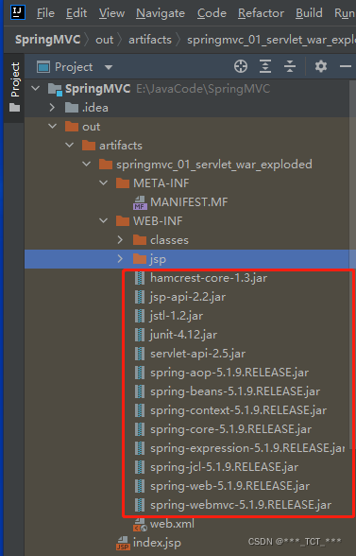Select spring-aop-5.1.9.RELEASE.jar
Viewport: 356px width, 556px height.
click(229, 373)
